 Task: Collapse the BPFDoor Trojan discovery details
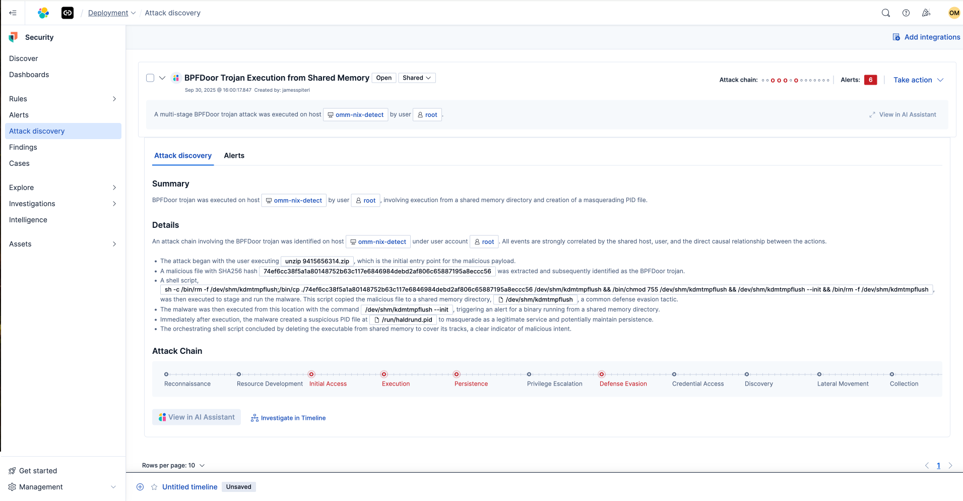[x=162, y=78]
